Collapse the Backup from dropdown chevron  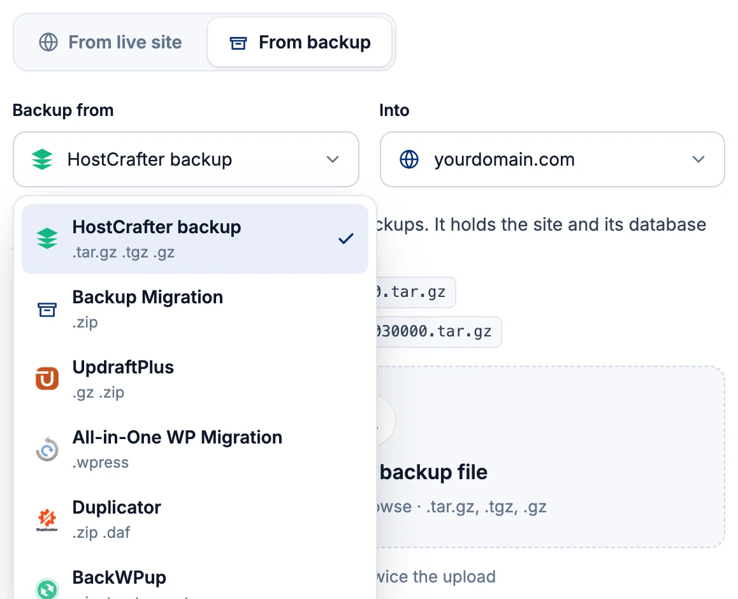(333, 159)
